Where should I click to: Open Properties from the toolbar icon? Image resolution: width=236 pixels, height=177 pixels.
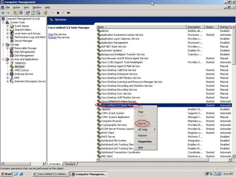pyautogui.click(x=28, y=13)
